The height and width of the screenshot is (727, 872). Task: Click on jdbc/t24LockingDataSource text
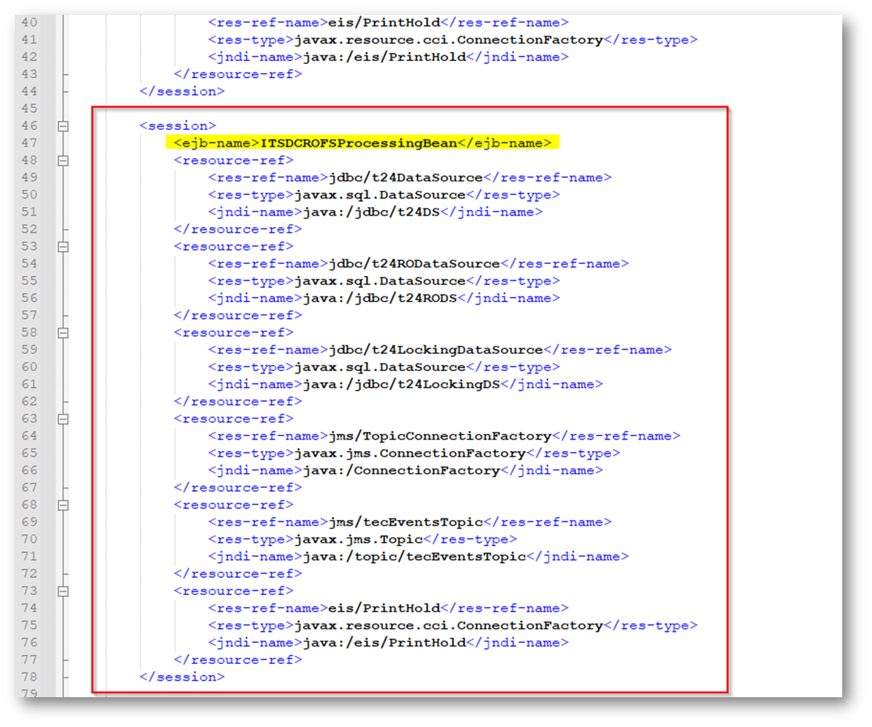coord(435,350)
